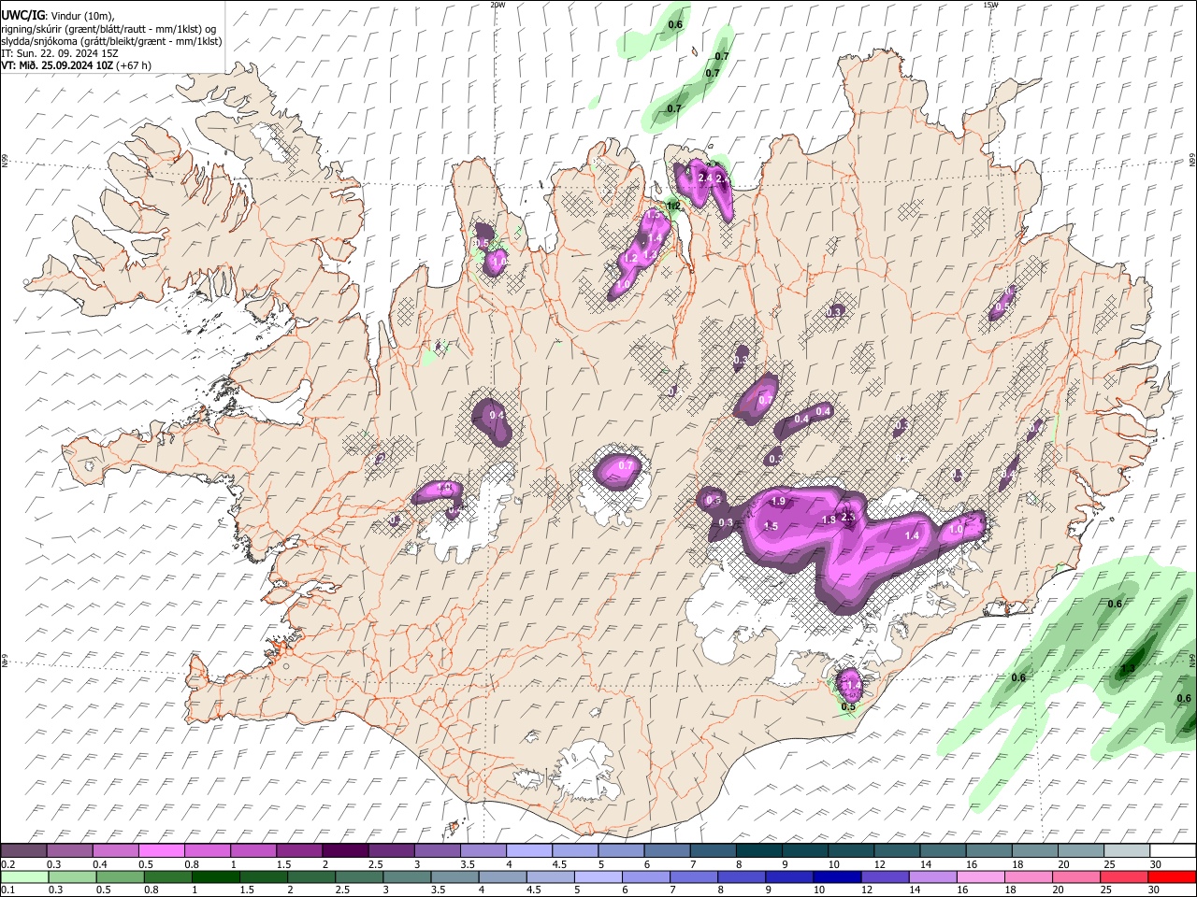Viewport: 1197px width, 897px height.
Task: Select snow scale swatch starting at 0.2
Action: 23,851
